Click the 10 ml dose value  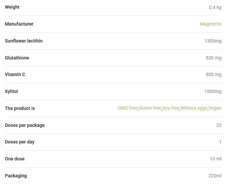(x=215, y=159)
